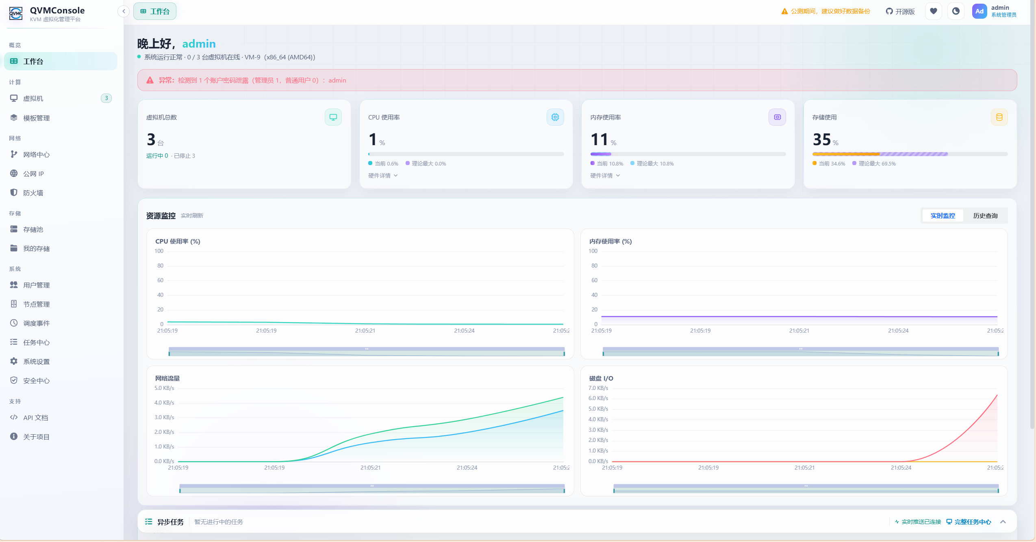Image resolution: width=1036 pixels, height=542 pixels.
Task: Click the 存储使用 database icon
Action: point(999,118)
